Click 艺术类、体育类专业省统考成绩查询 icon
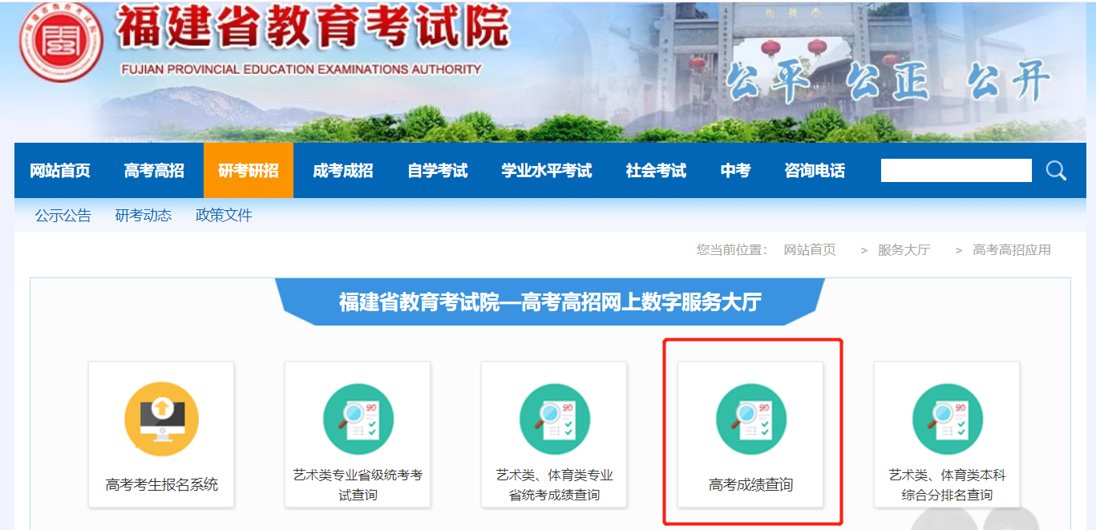 [554, 419]
